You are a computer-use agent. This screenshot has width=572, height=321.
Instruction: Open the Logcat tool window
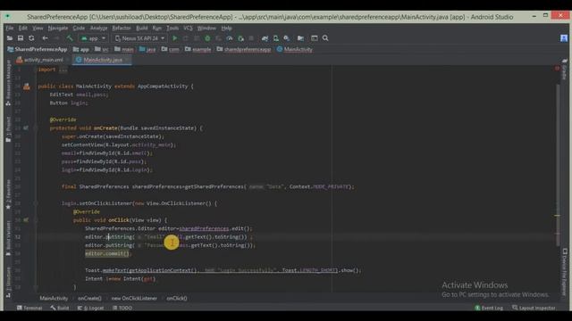pos(91,308)
